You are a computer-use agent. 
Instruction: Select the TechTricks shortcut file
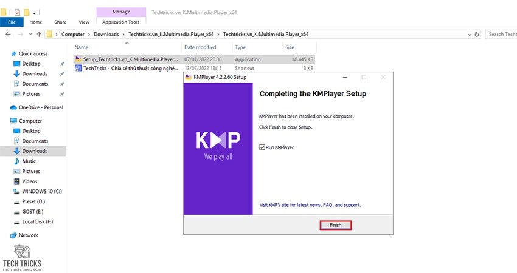[x=194, y=69]
